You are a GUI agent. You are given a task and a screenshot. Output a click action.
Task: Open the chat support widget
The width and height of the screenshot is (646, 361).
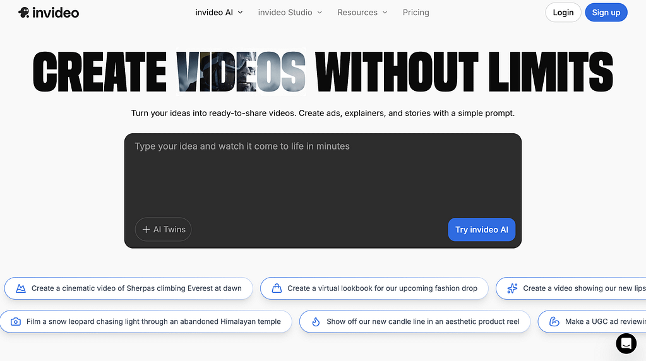point(626,343)
